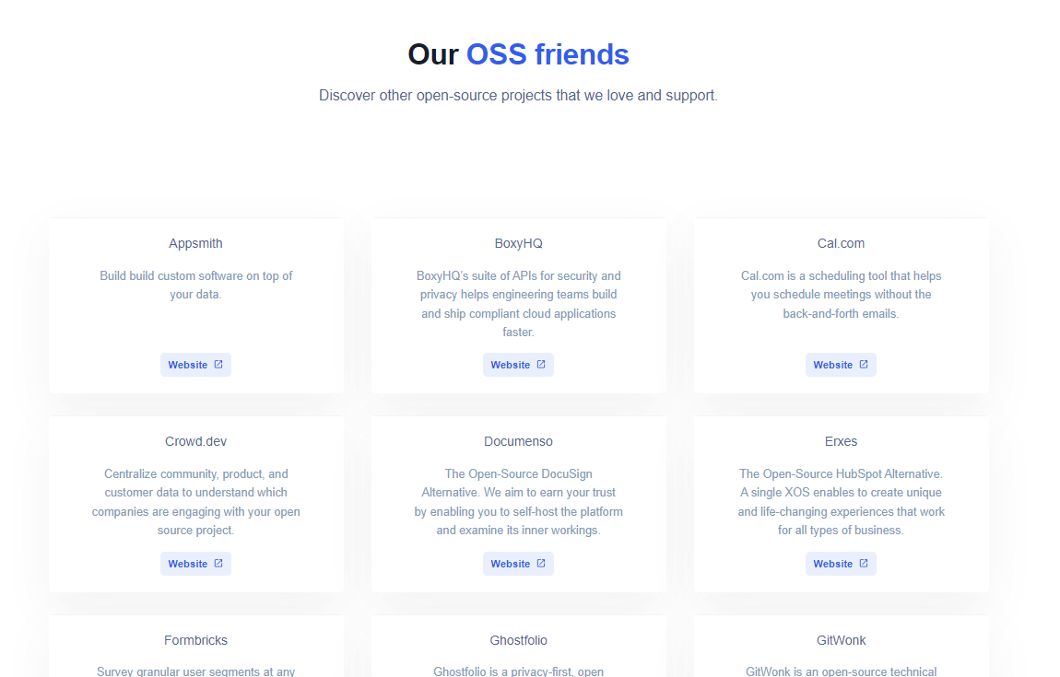Click external-link icon in BoxyHQ card
Screen dimensions: 1060x677
click(x=541, y=365)
